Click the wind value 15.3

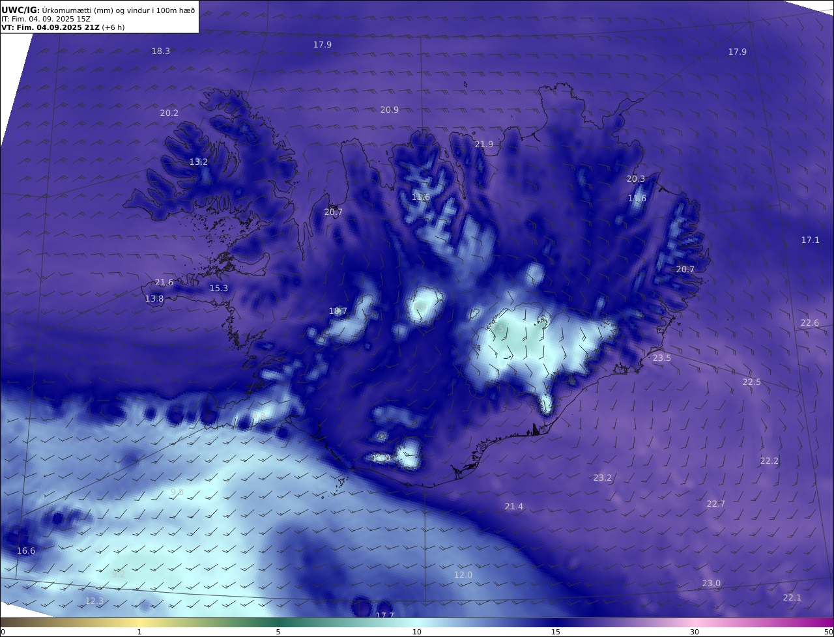[x=219, y=288]
